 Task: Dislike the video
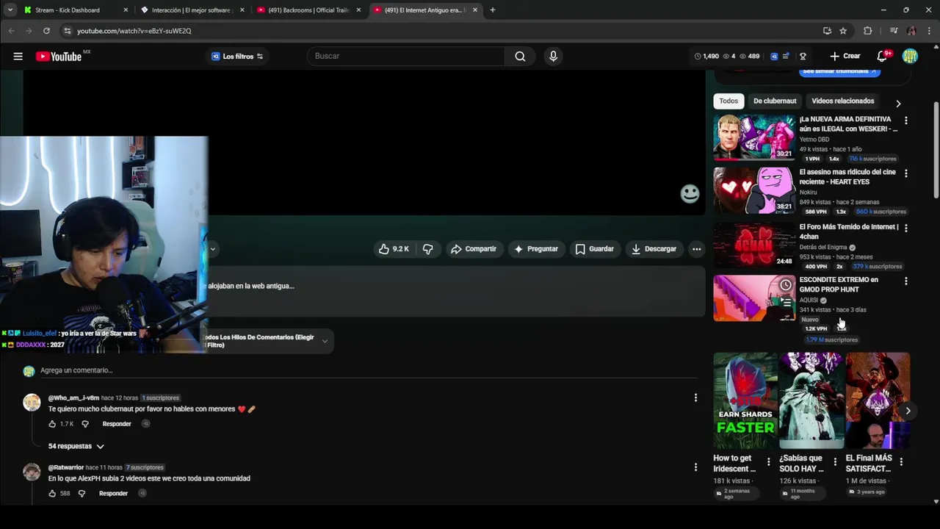[x=427, y=249]
